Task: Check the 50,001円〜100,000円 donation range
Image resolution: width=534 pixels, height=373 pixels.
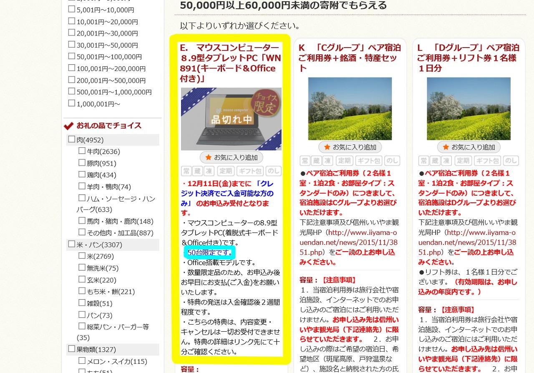Action: coord(72,56)
